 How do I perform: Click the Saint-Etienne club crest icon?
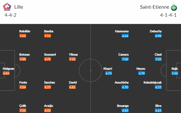(174, 7)
